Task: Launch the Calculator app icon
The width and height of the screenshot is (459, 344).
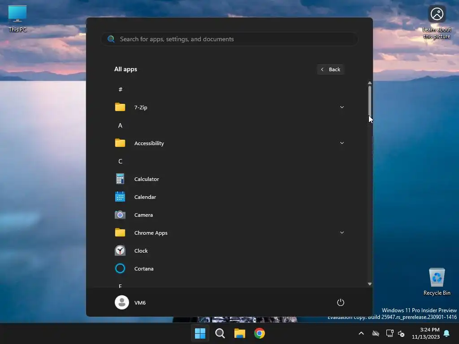Action: pyautogui.click(x=120, y=179)
